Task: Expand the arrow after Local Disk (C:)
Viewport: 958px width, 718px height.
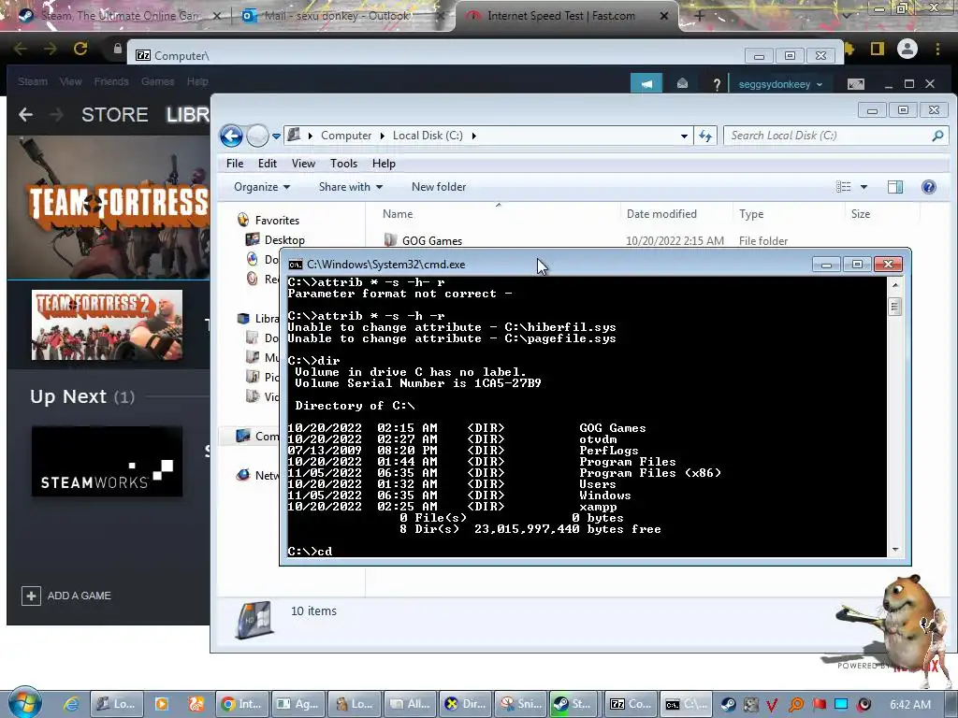Action: 474,136
